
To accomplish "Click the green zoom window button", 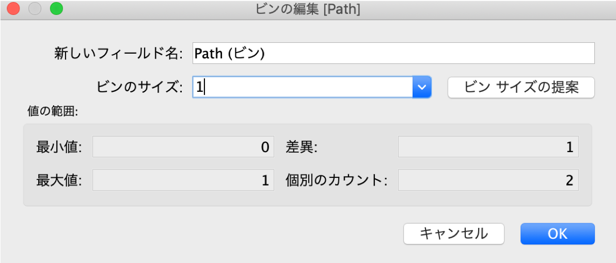I will [56, 9].
